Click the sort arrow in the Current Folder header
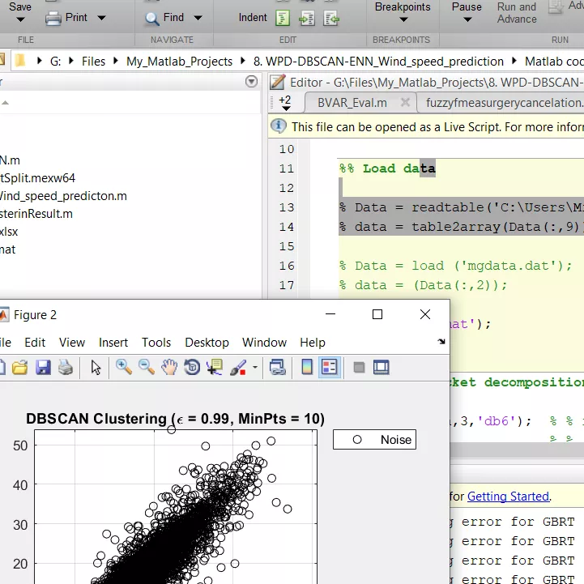Image resolution: width=584 pixels, height=584 pixels. pos(5,102)
